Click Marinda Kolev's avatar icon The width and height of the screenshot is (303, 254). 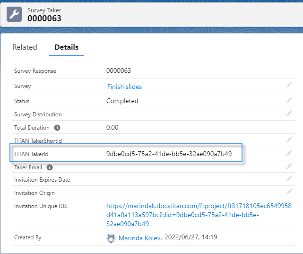click(x=111, y=238)
